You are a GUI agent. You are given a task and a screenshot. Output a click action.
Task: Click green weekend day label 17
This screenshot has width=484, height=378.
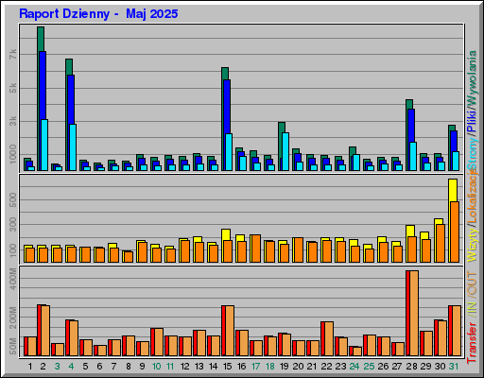256,367
